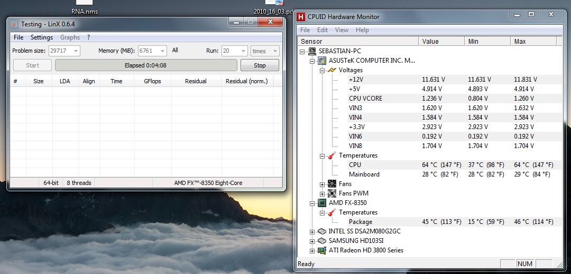Click the ATI Radeon graphics card icon
Viewport: 571px width, 274px height.
(x=321, y=250)
